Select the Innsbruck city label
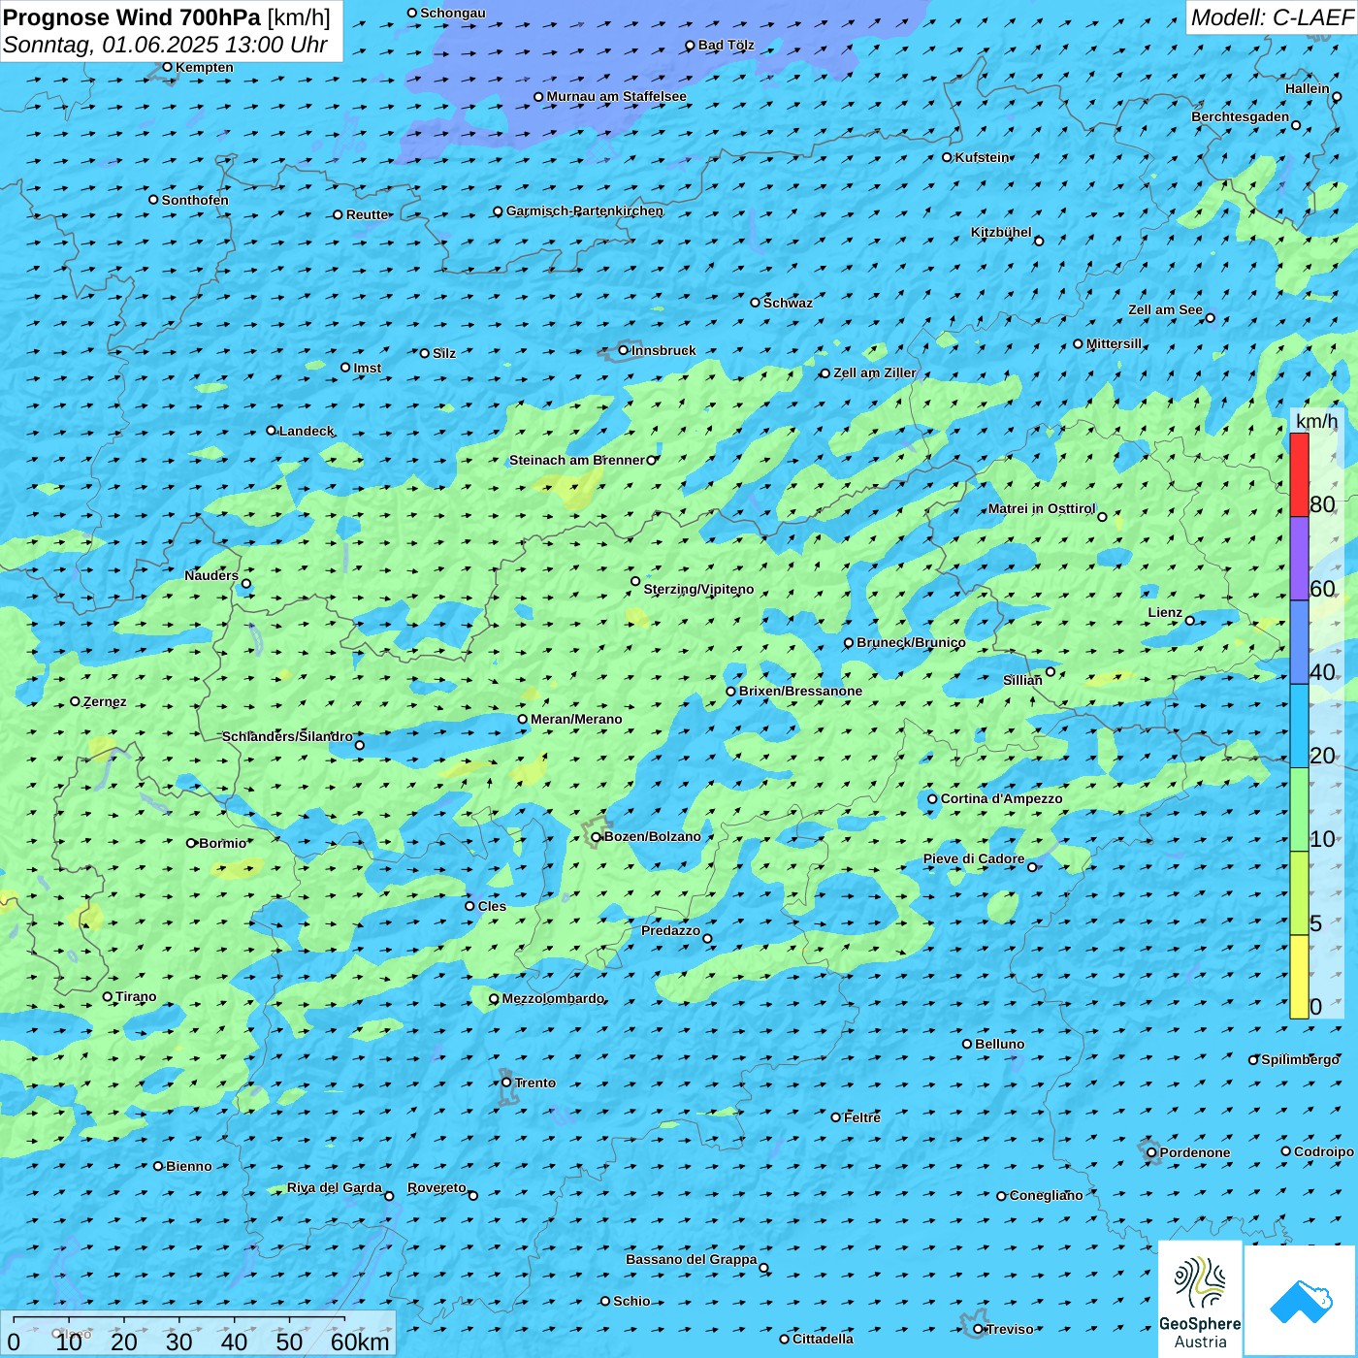The width and height of the screenshot is (1358, 1358). 663,350
